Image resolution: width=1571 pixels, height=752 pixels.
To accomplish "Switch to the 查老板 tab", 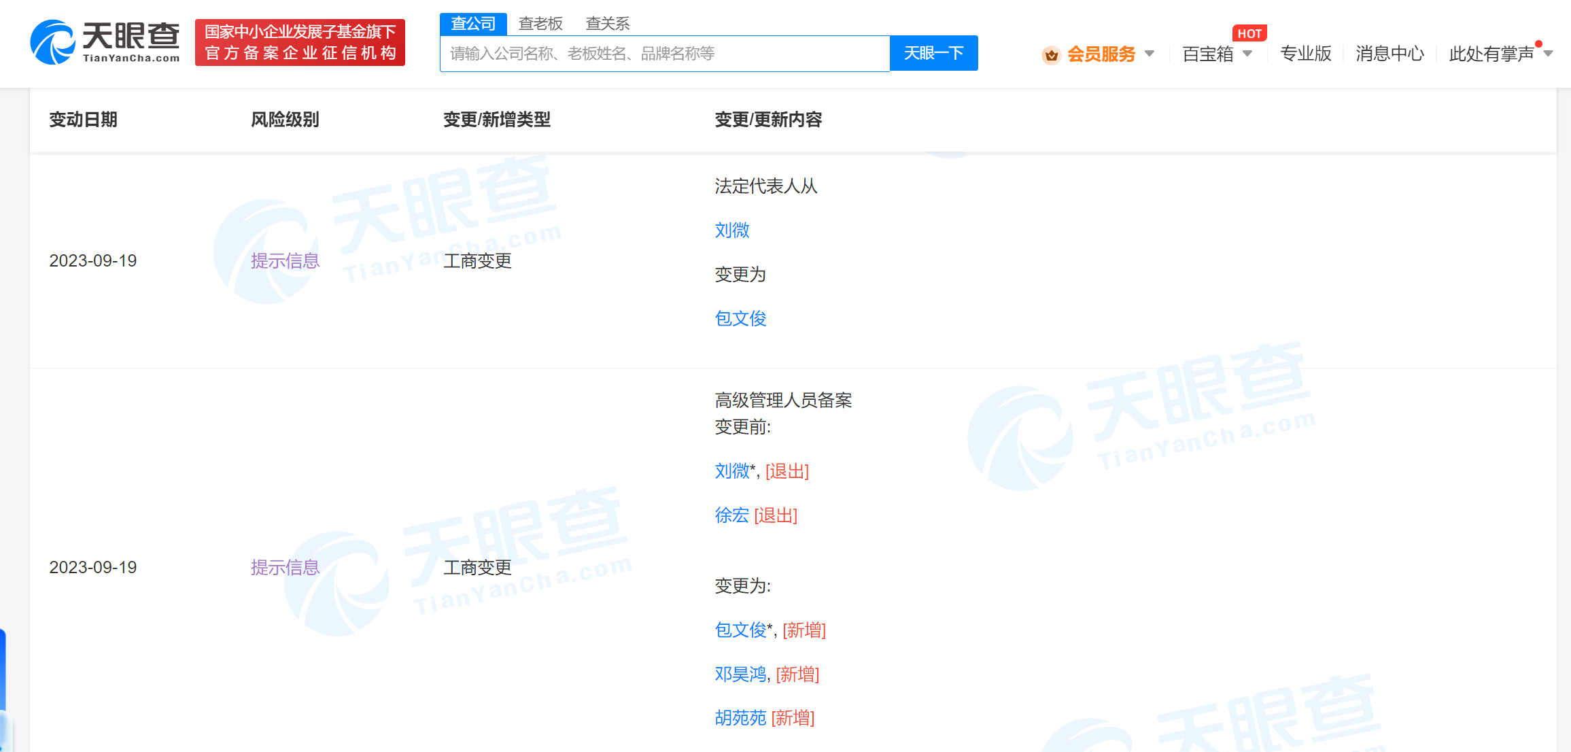I will (x=540, y=24).
